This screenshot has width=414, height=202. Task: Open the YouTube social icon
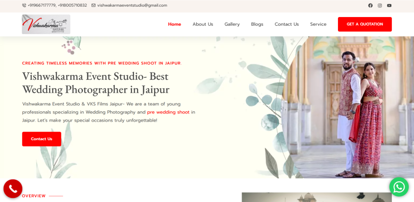point(389,6)
